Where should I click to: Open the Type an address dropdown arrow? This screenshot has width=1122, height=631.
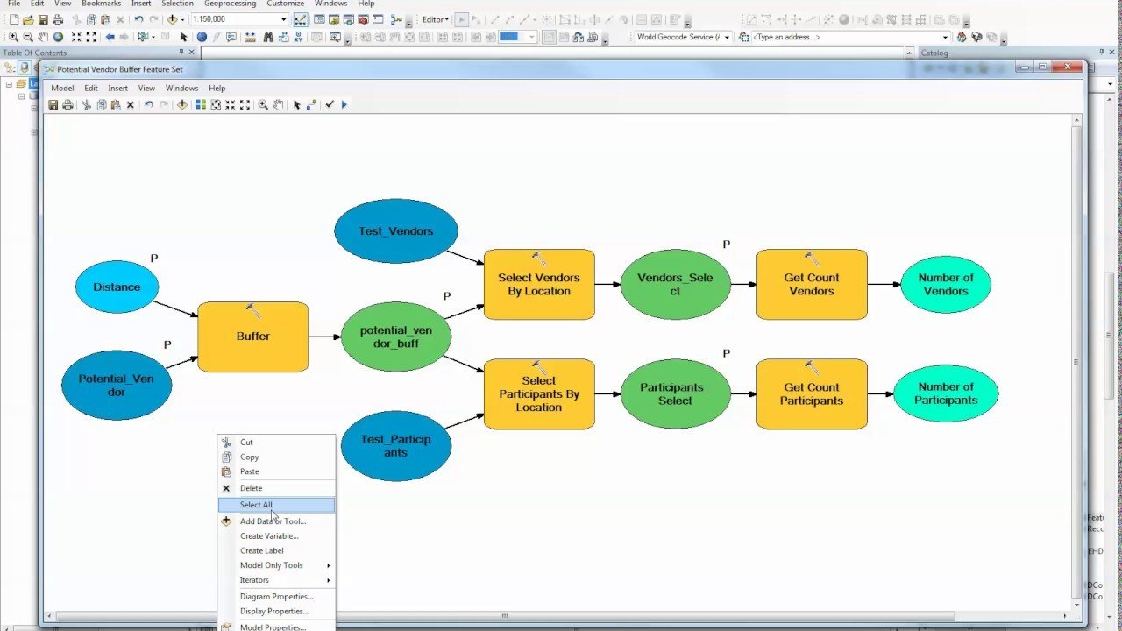945,37
